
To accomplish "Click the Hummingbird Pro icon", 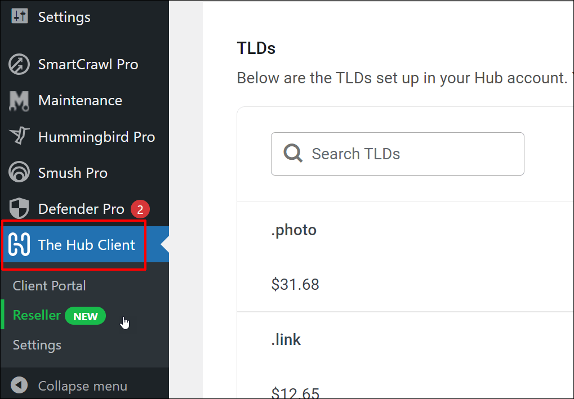I will point(19,136).
